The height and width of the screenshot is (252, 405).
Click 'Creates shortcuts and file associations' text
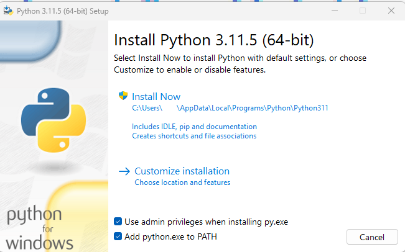(194, 136)
